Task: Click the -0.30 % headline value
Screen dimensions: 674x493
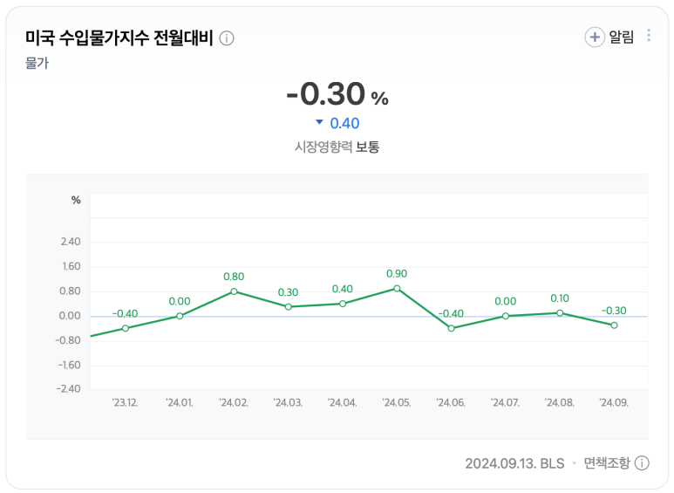Action: tap(337, 93)
